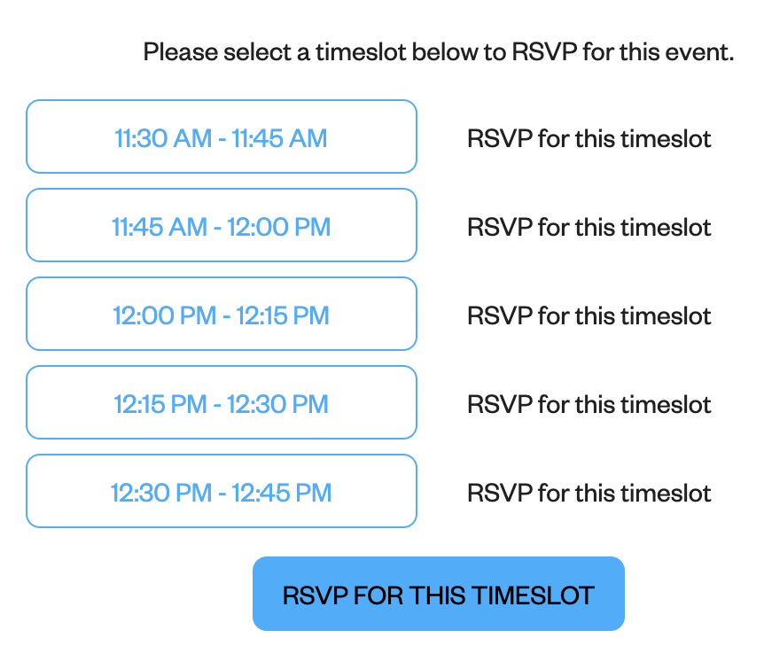Viewport: 764px width, 646px height.
Task: Select the 12:15 PM - 12:30 PM slot
Action: tap(222, 402)
